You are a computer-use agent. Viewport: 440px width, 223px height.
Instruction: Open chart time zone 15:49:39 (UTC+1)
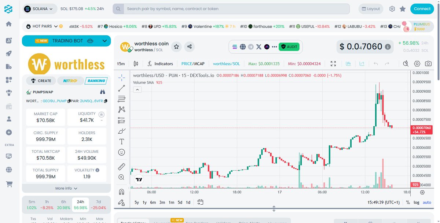pyautogui.click(x=384, y=202)
